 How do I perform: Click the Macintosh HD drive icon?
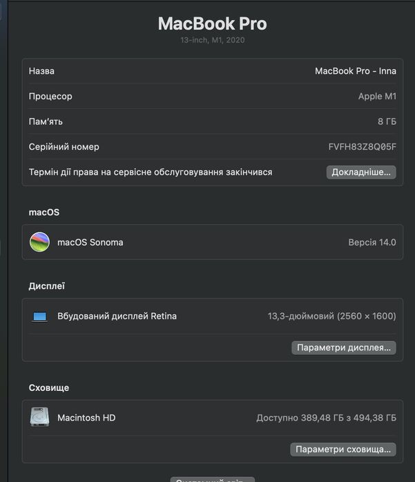40,417
